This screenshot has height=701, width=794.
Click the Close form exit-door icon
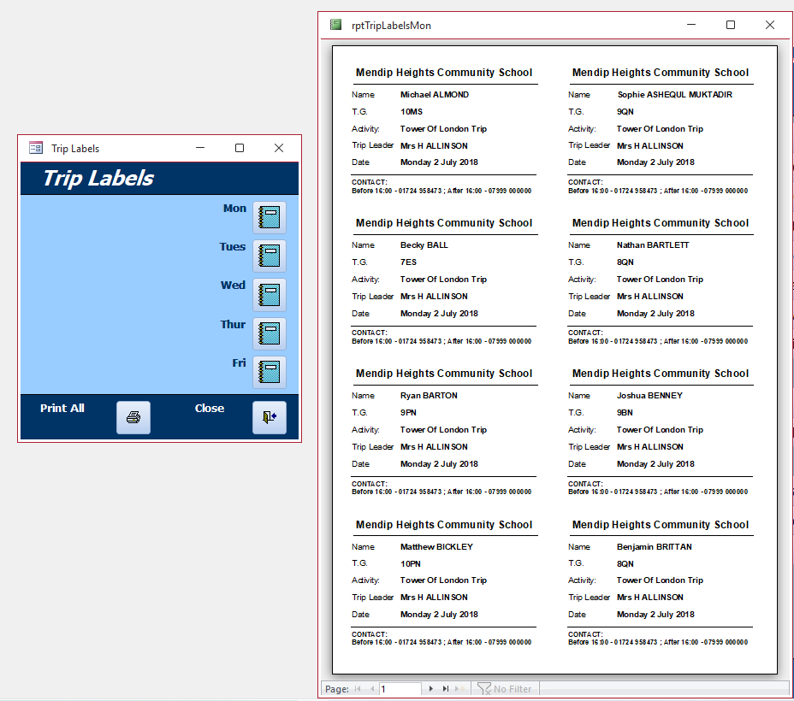[270, 417]
